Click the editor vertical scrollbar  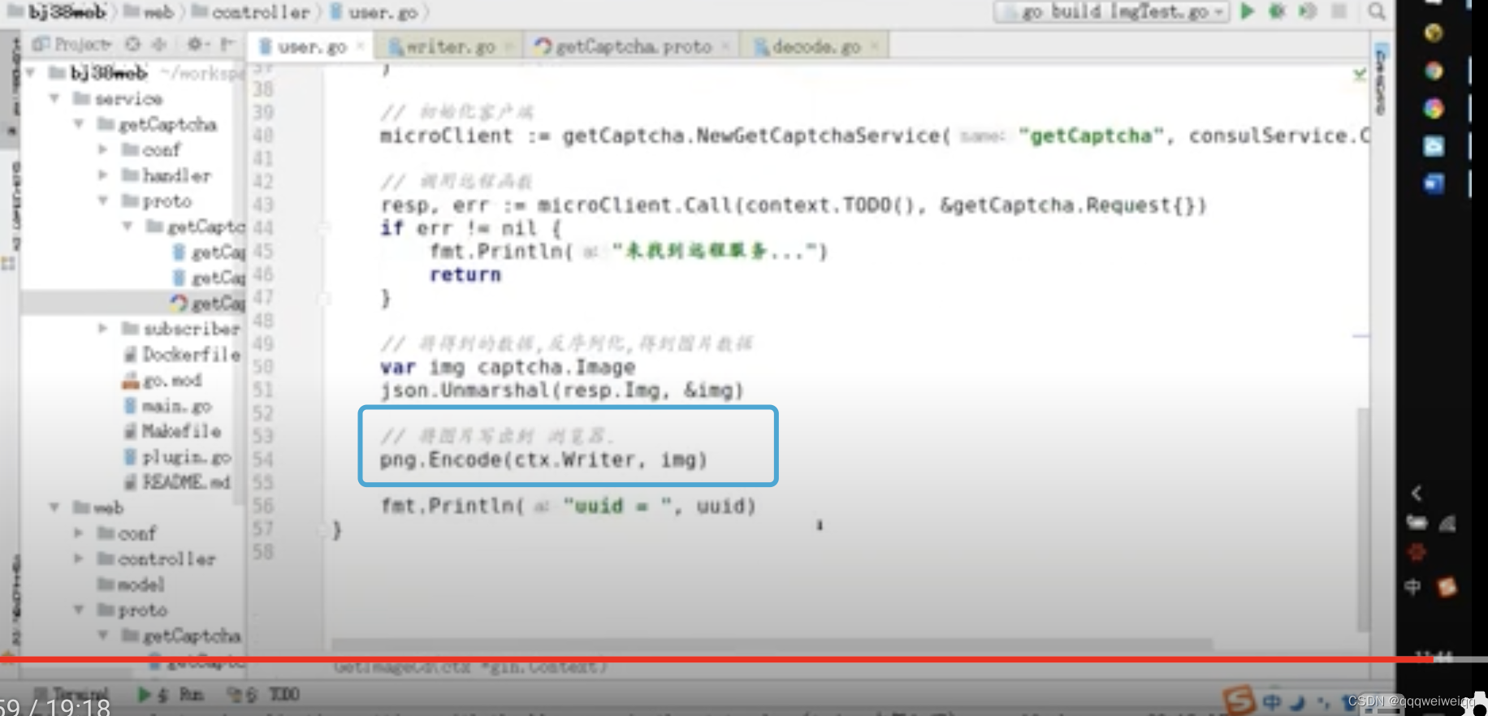click(1363, 520)
